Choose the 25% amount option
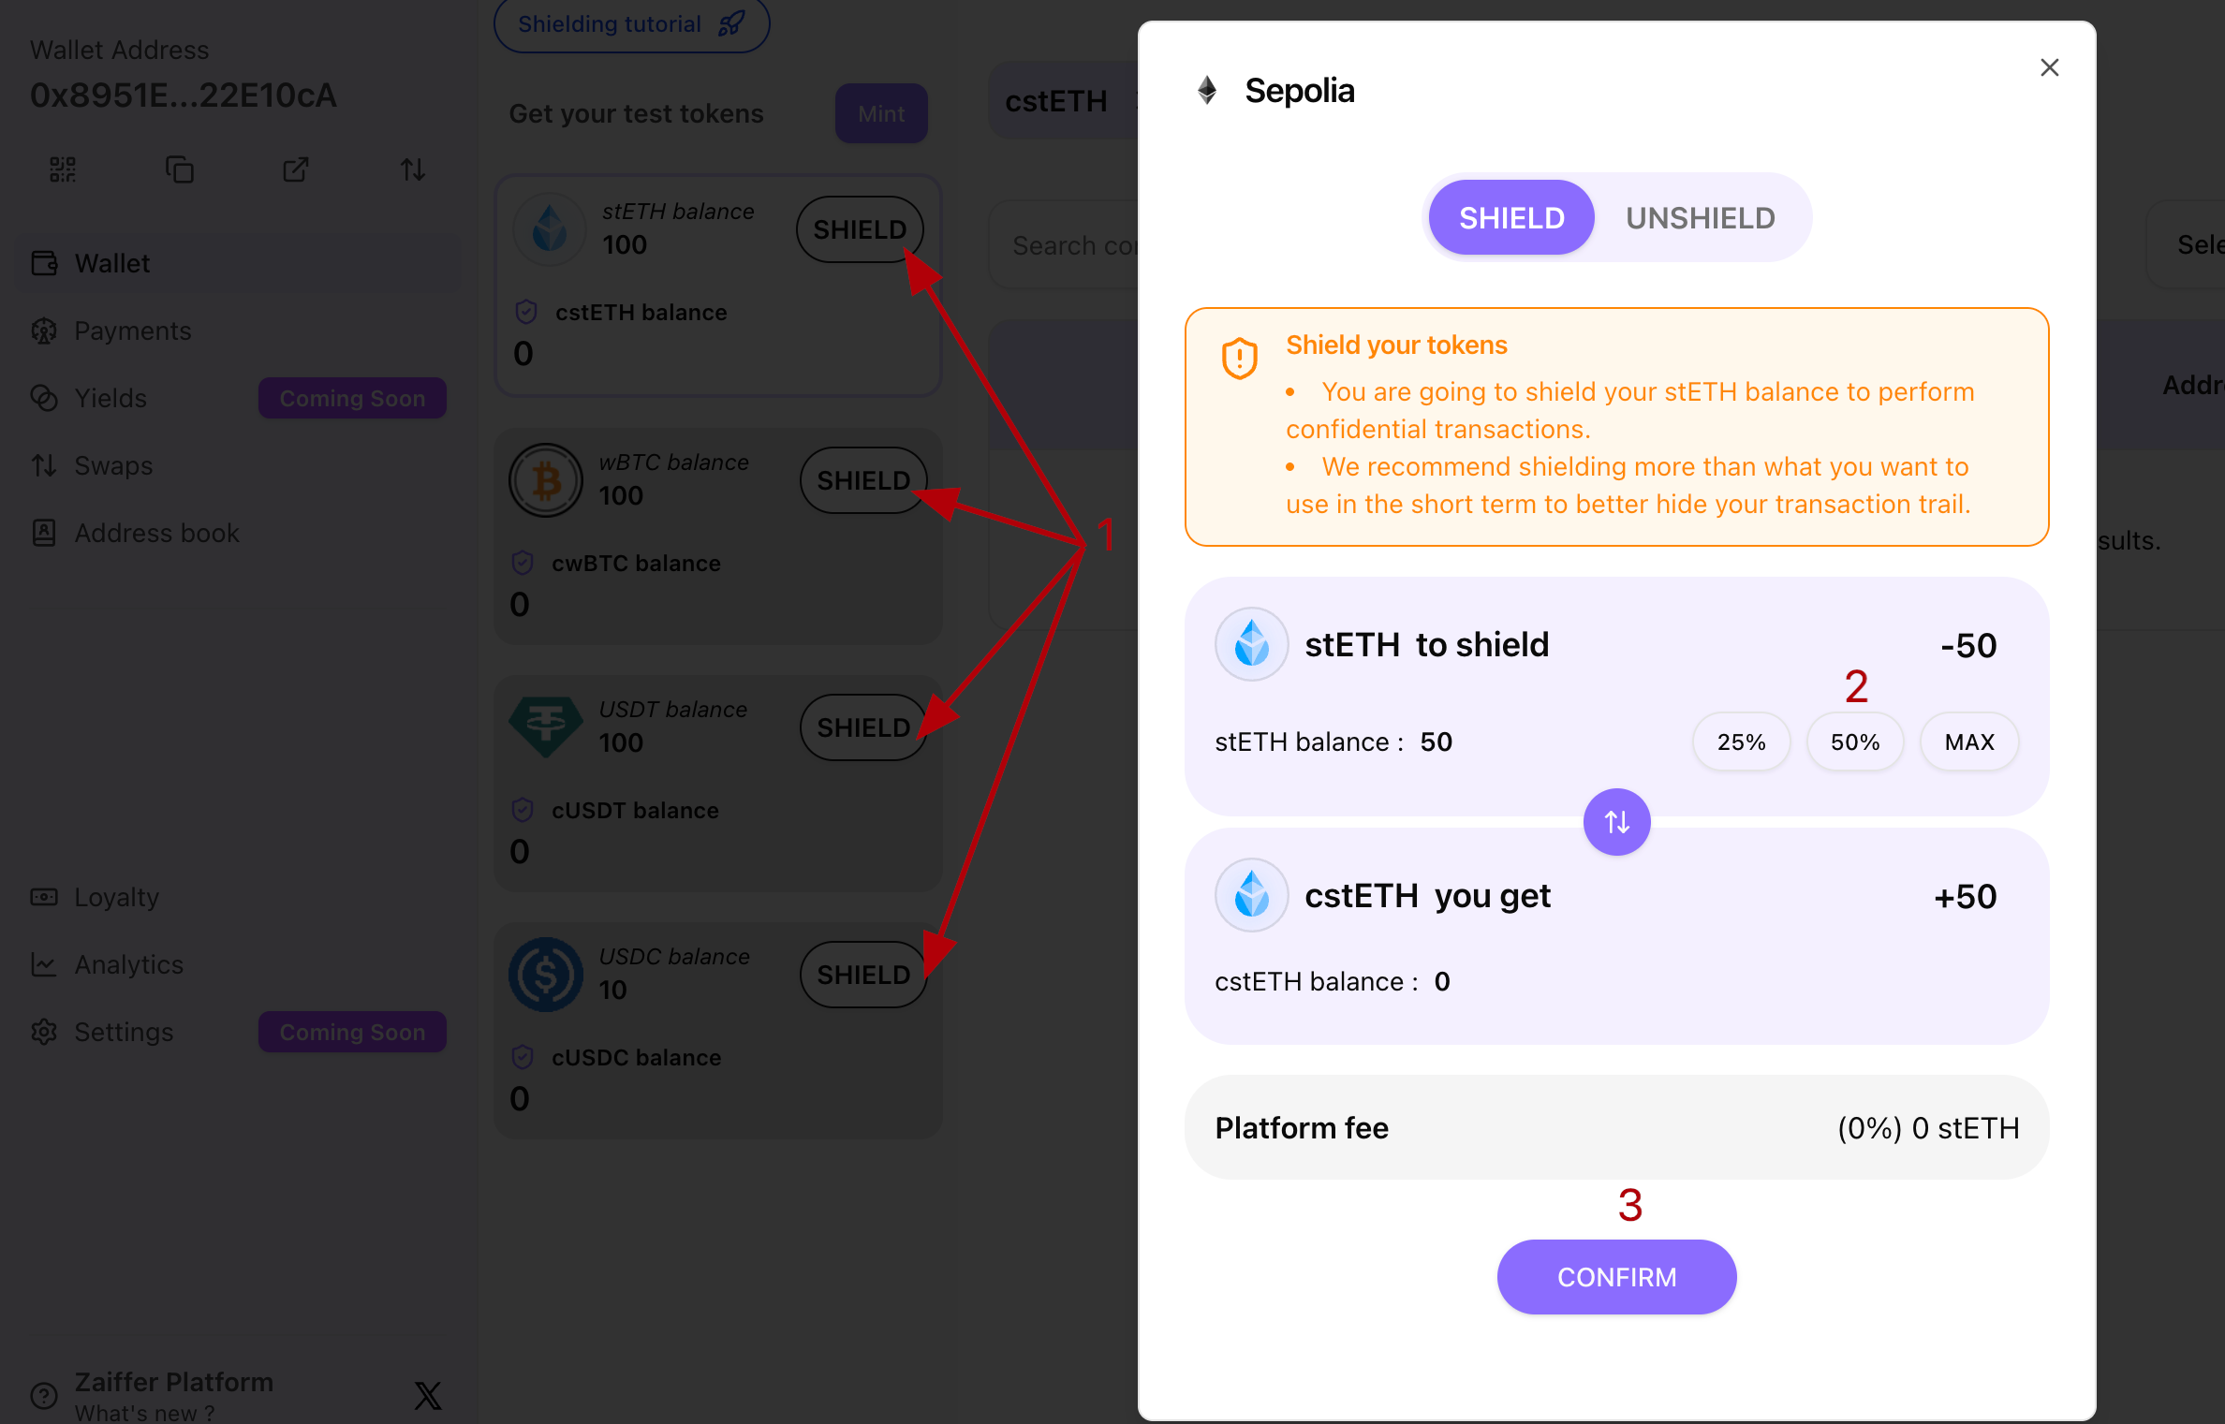2225x1424 pixels. 1741,742
